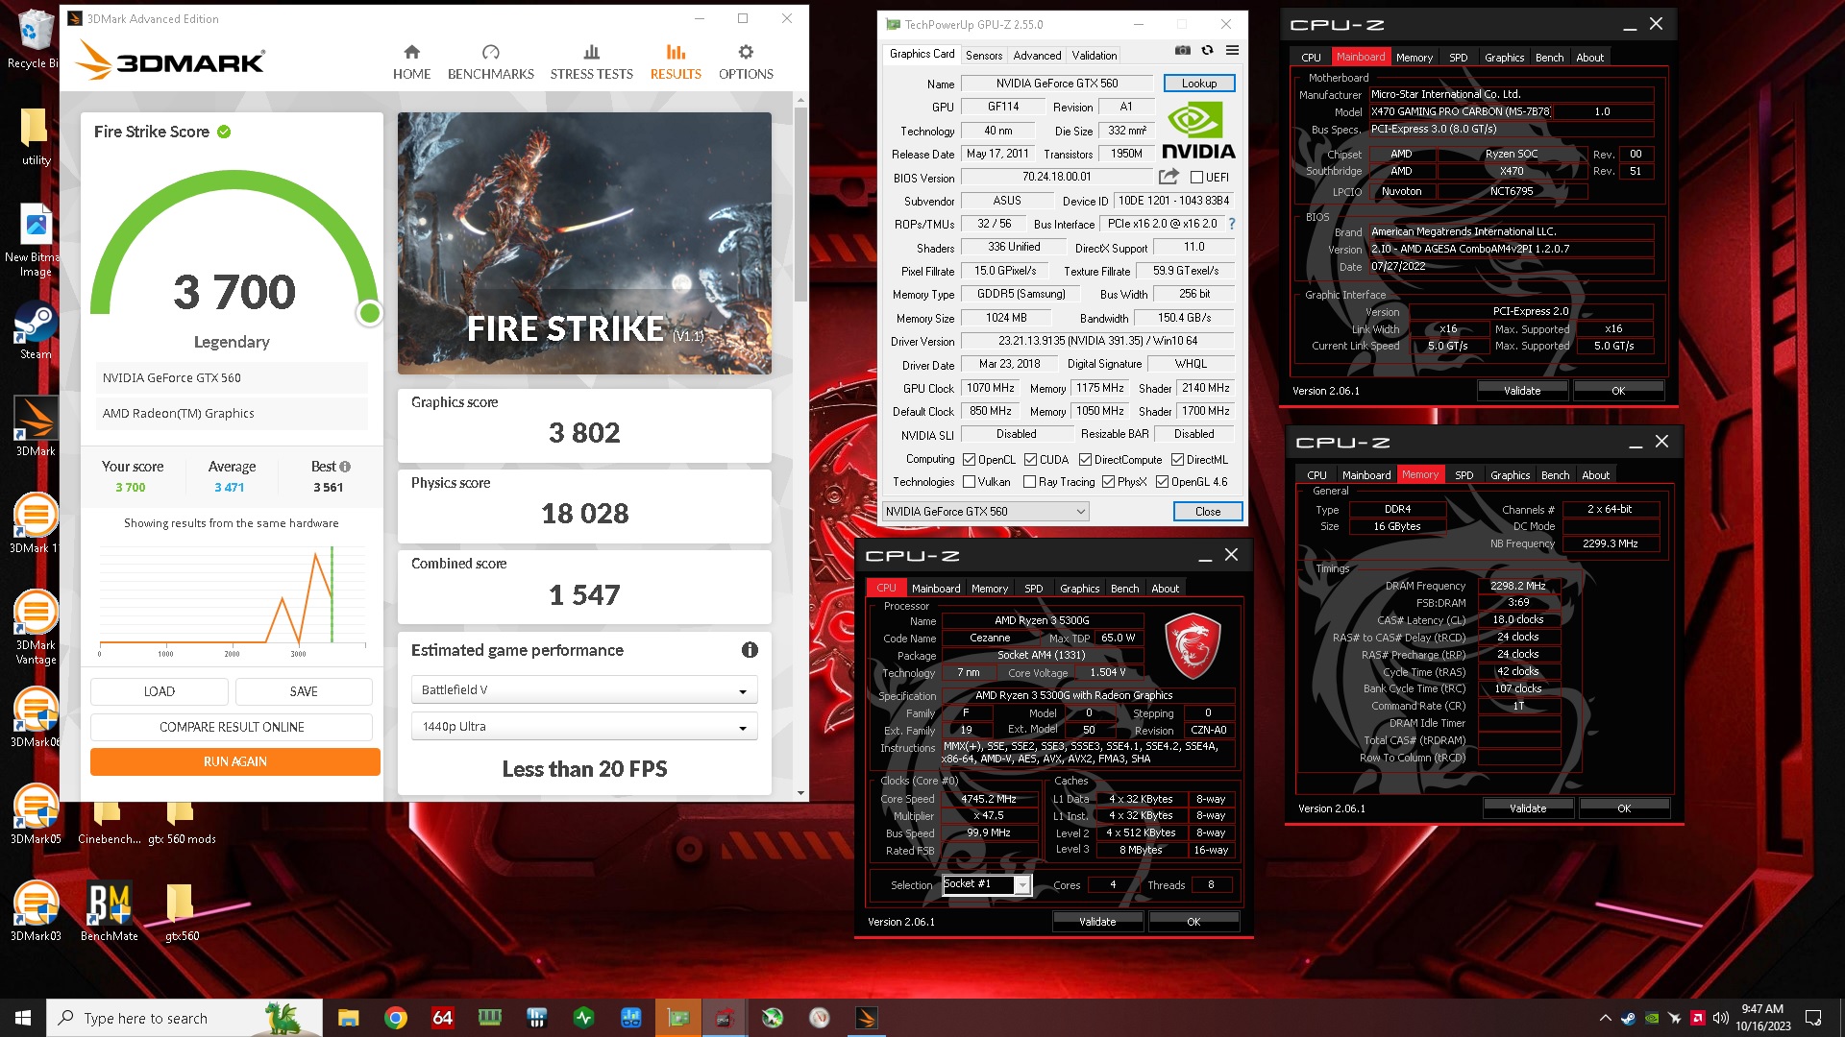Open the GPU-Z hamburger menu
The image size is (1845, 1037).
pos(1232,50)
